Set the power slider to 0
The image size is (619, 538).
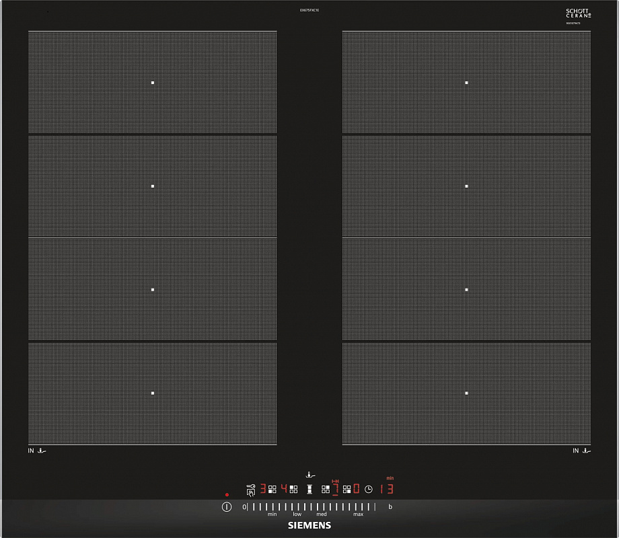(x=245, y=506)
